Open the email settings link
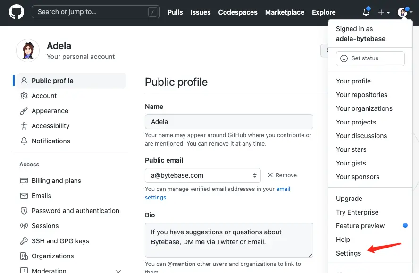This screenshot has width=419, height=273. point(284,189)
